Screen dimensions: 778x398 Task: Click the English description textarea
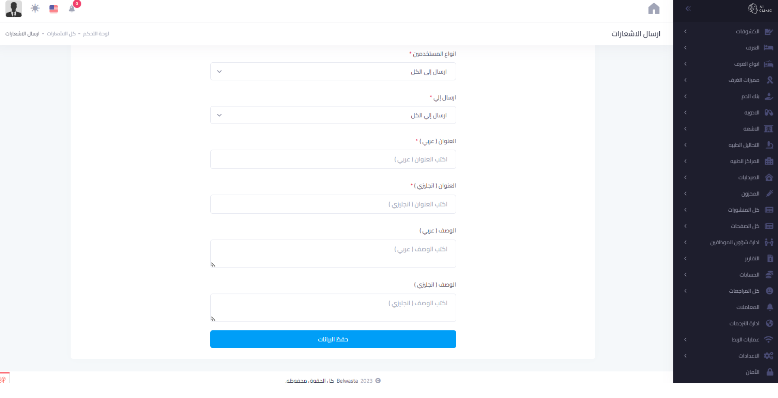[333, 308]
